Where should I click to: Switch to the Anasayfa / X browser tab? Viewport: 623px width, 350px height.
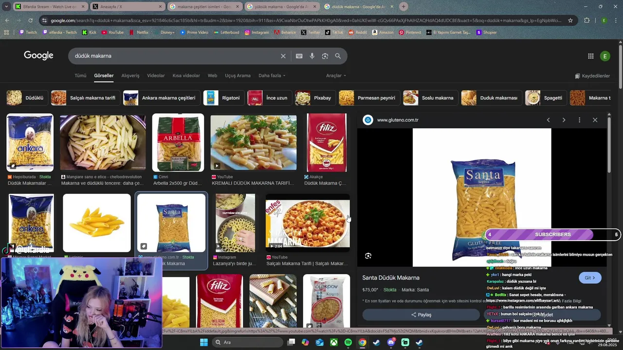127,7
